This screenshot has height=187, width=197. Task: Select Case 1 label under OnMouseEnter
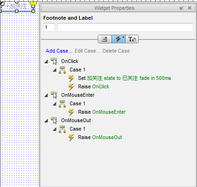pos(78,103)
